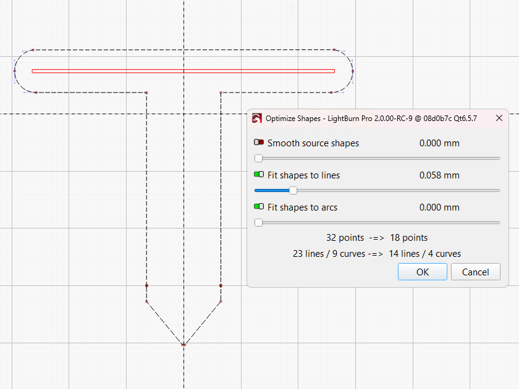Viewport: 519px width, 389px height.
Task: Select the red rectangle shape on canvas
Action: point(184,71)
